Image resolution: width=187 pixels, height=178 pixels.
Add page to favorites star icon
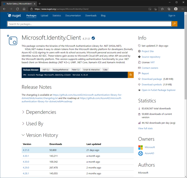pyautogui.click(x=155, y=9)
